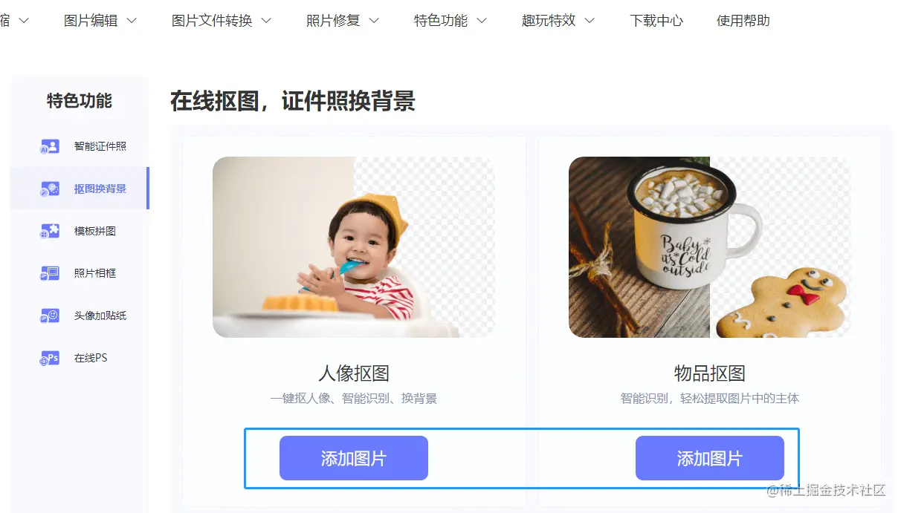Image resolution: width=901 pixels, height=513 pixels.
Task: Select the 人像抠图 title text
Action: 354,373
